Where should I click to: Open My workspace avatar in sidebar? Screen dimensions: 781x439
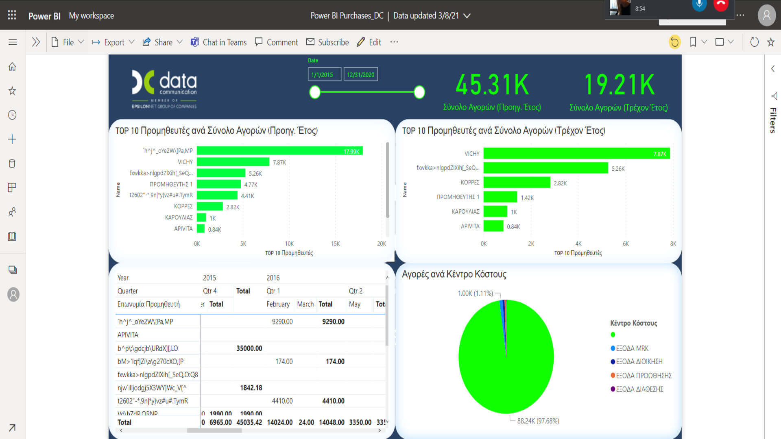(13, 294)
